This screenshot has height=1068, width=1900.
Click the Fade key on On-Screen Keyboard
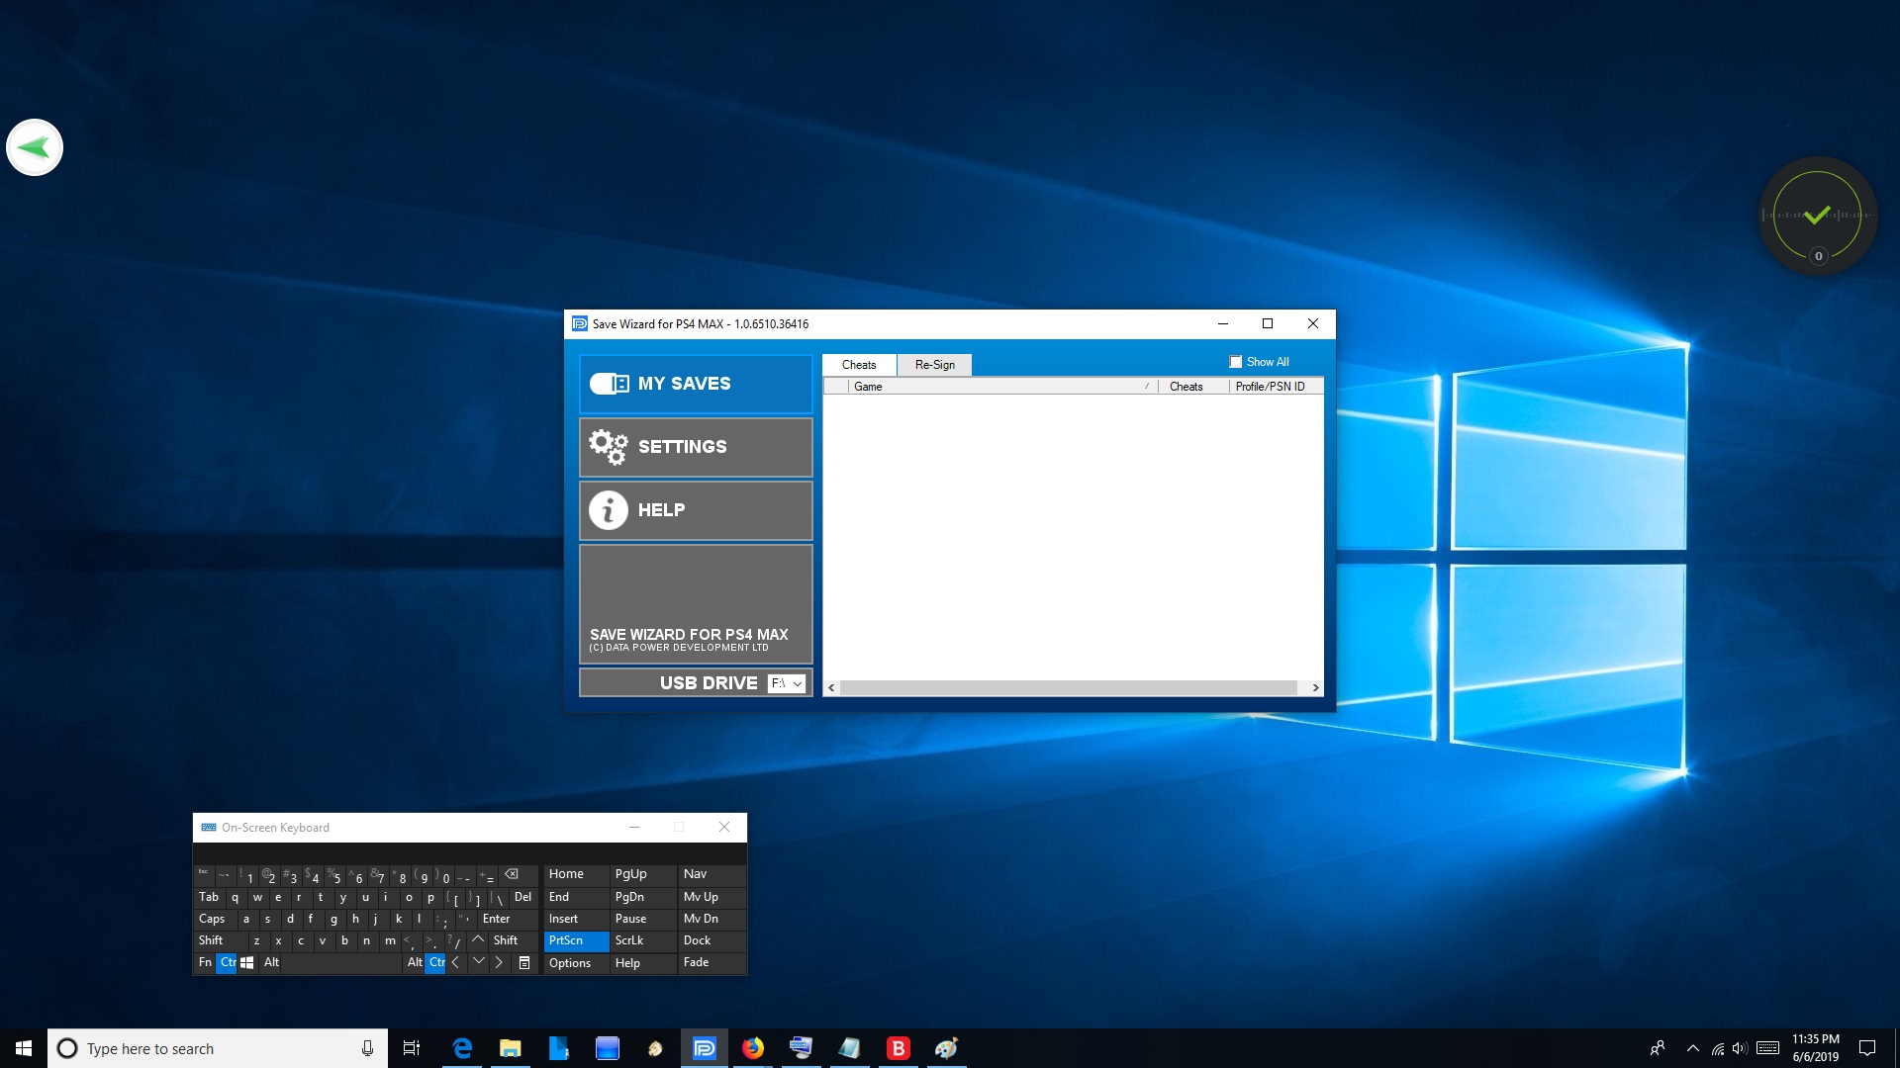711,962
